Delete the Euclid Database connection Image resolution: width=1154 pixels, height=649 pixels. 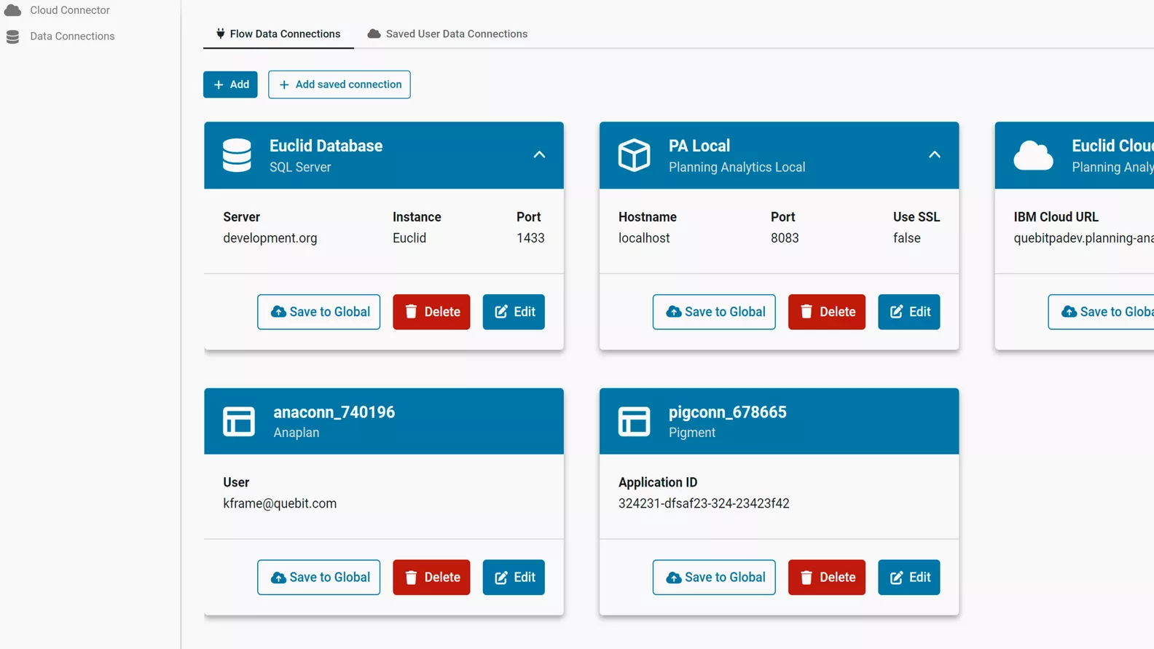[x=431, y=312]
